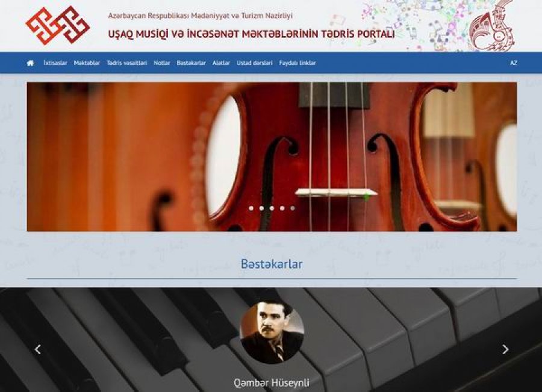The height and width of the screenshot is (392, 542).
Task: Click Qəmbər Hüseynli's circular portrait
Action: click(272, 332)
